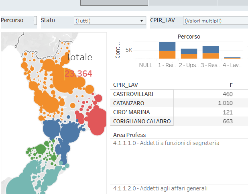Select blue segment of 2 - Ups.. bar
248x194 pixels.
tap(189, 51)
